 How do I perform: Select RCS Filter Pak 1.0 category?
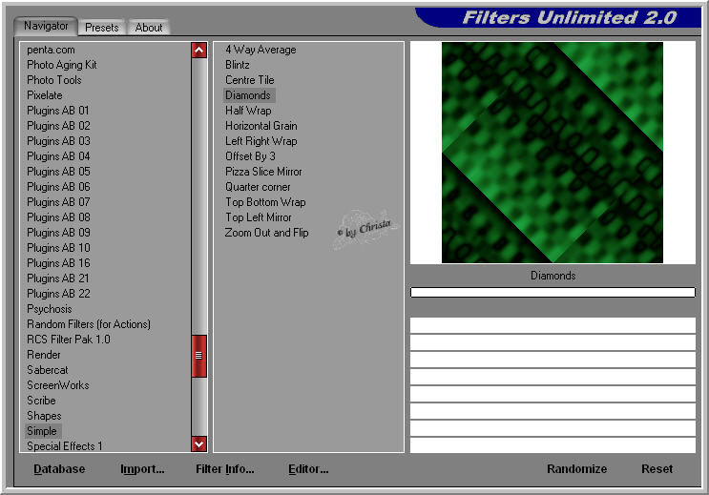pyautogui.click(x=69, y=340)
